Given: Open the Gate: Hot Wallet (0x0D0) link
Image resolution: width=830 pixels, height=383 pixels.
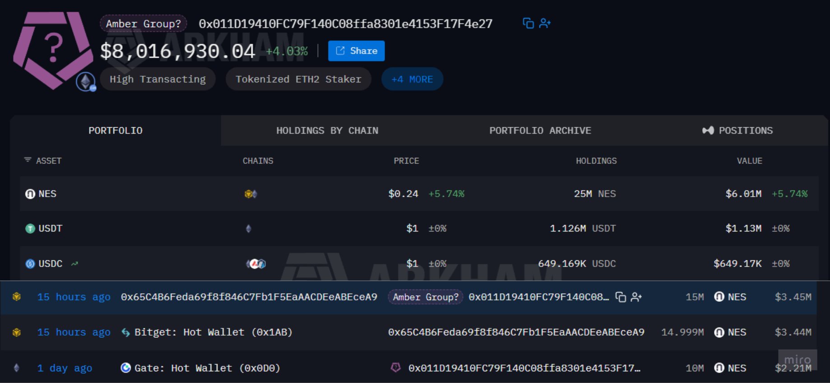Looking at the screenshot, I should (207, 368).
